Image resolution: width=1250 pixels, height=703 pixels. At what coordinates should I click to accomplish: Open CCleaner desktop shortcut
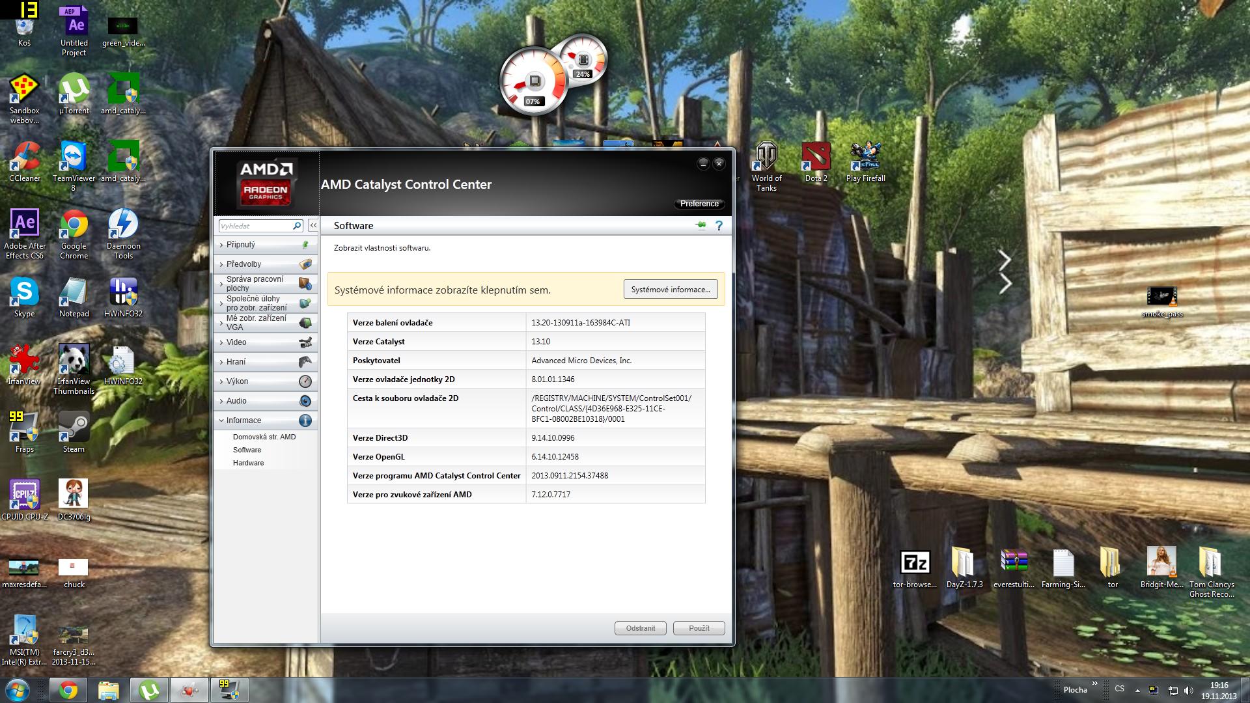[25, 161]
